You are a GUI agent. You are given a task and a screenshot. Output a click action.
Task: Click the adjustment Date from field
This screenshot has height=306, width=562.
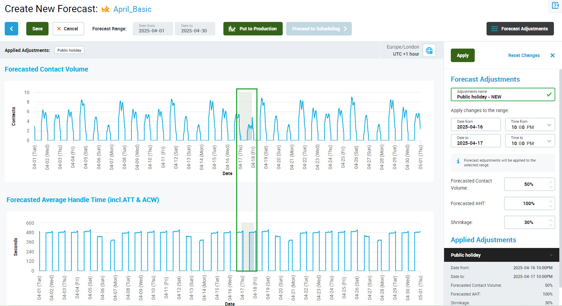coord(475,124)
